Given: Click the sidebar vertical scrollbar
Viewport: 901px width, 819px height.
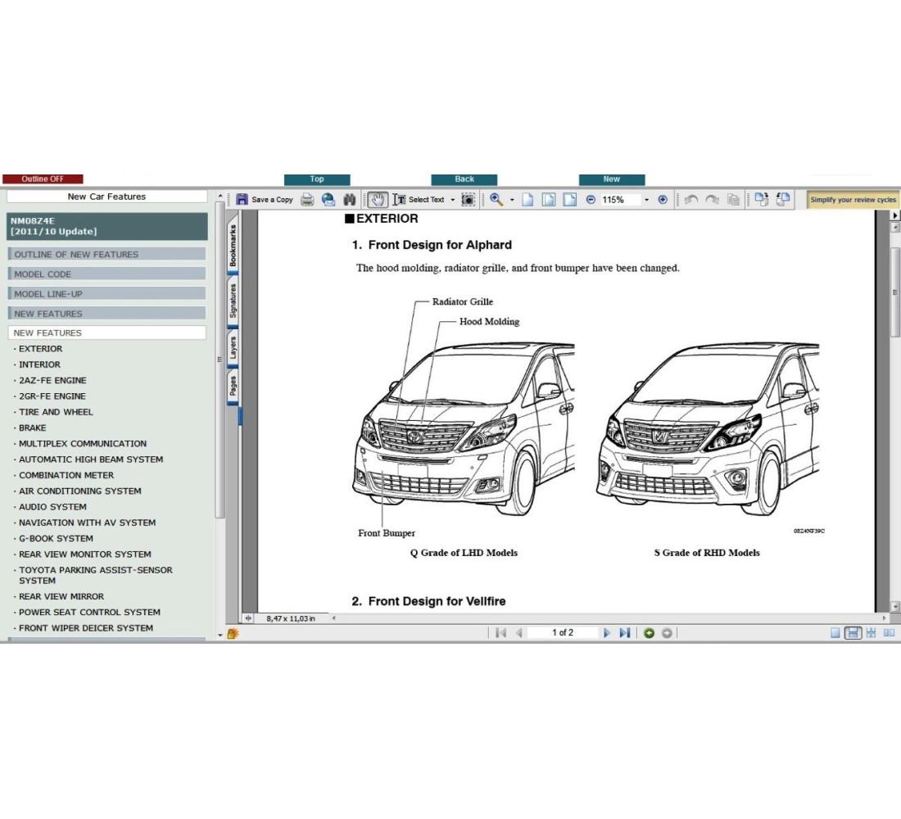Looking at the screenshot, I should pos(220,360).
